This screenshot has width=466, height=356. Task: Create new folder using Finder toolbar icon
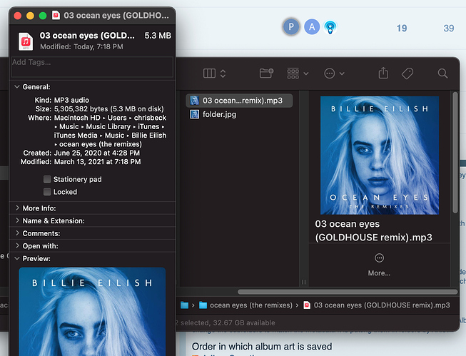tap(266, 73)
